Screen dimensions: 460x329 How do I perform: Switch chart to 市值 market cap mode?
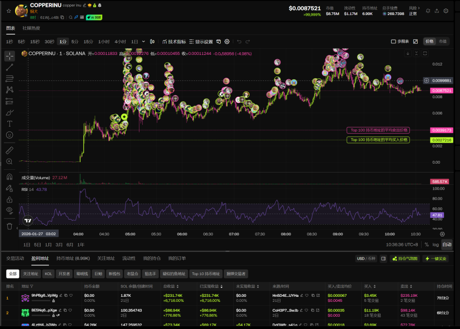pyautogui.click(x=442, y=42)
